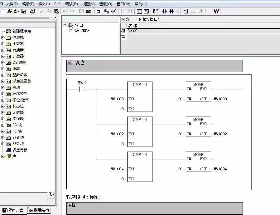Open the PLC menu
The width and height of the screenshot is (280, 215).
click(x=57, y=4)
